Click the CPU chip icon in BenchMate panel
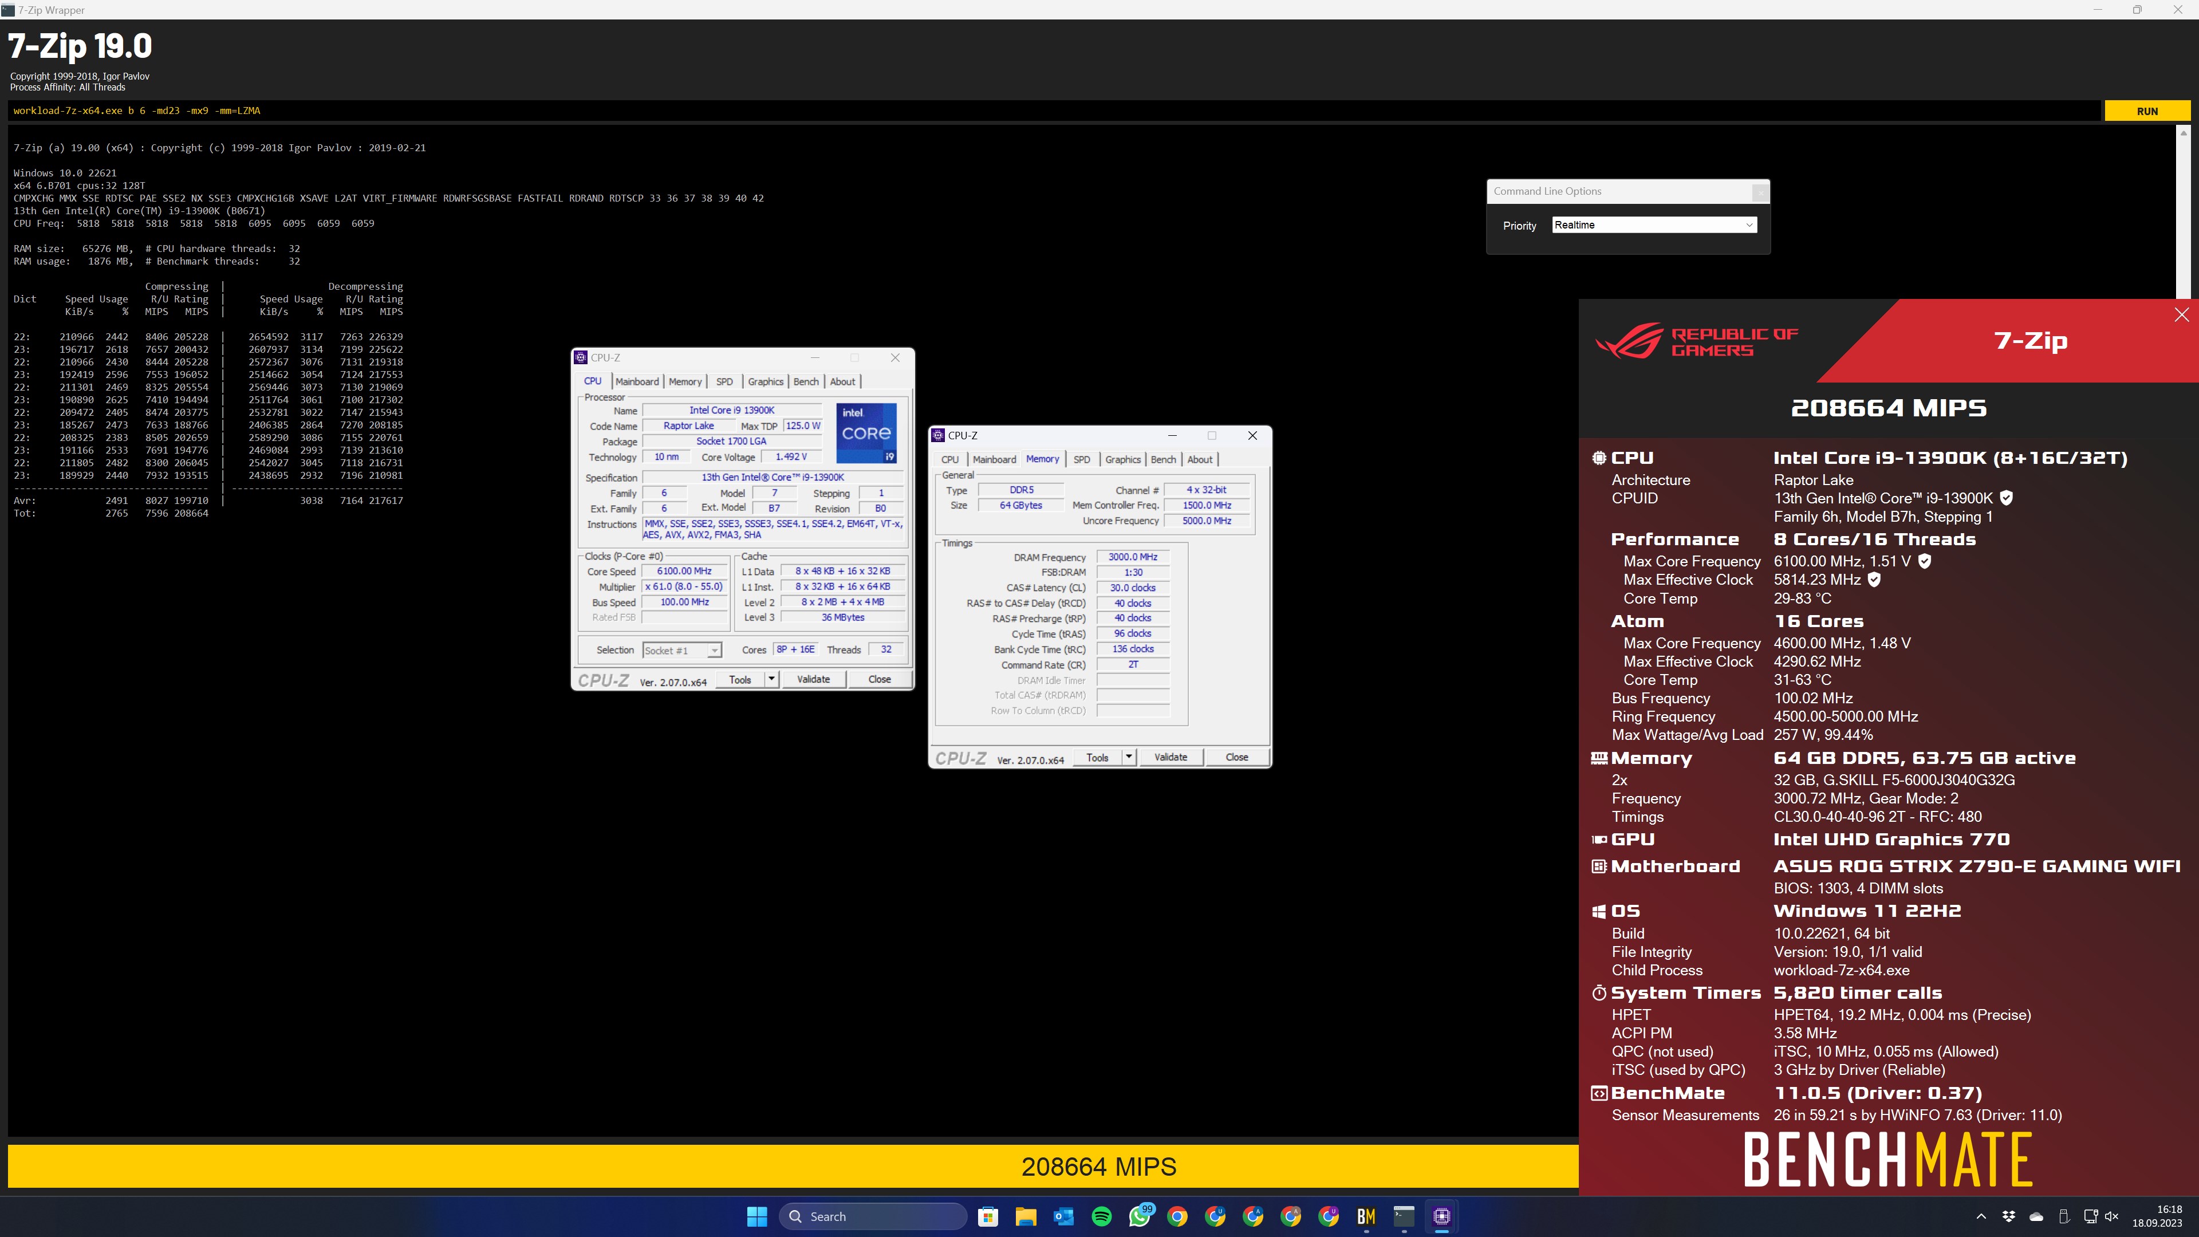2199x1237 pixels. [x=1599, y=458]
